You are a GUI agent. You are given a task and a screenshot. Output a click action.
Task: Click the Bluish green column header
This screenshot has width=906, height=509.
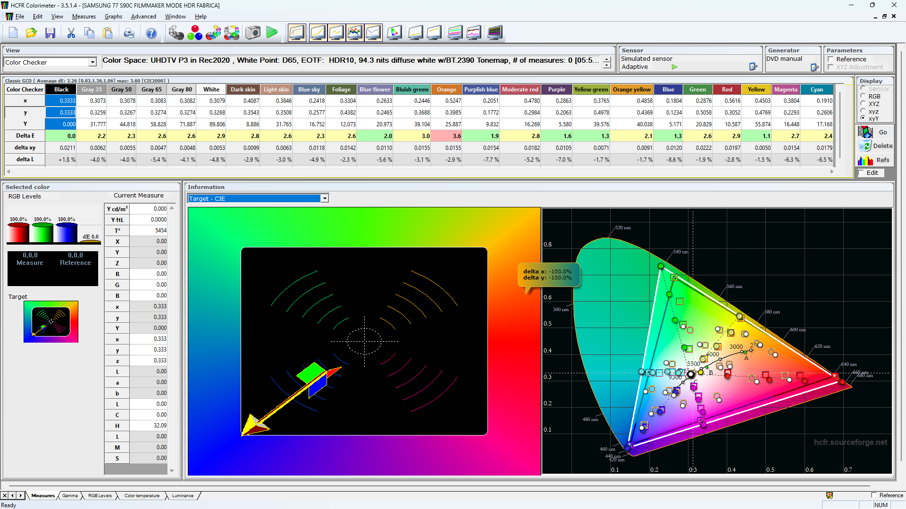(x=412, y=90)
